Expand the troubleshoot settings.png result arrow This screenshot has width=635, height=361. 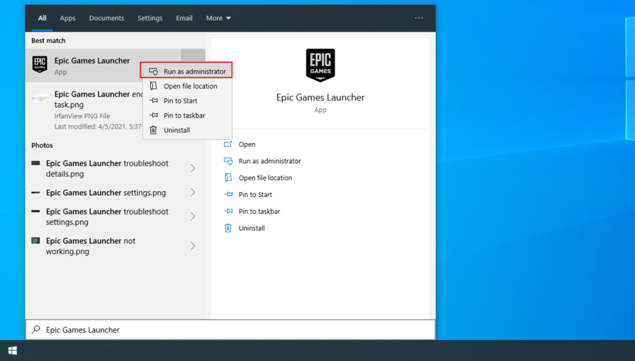pyautogui.click(x=193, y=217)
